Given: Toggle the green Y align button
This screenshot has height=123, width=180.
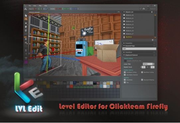Looking at the screenshot, I should tap(41, 9).
